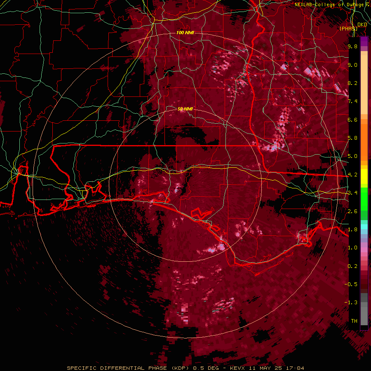Select the 1.8 value on the color scale
Screen dimensions: 371x371
pyautogui.click(x=352, y=230)
